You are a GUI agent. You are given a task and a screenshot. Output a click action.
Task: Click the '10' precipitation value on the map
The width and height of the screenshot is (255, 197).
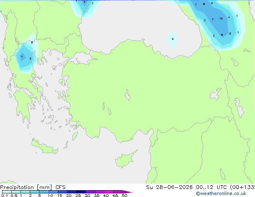click(x=221, y=18)
